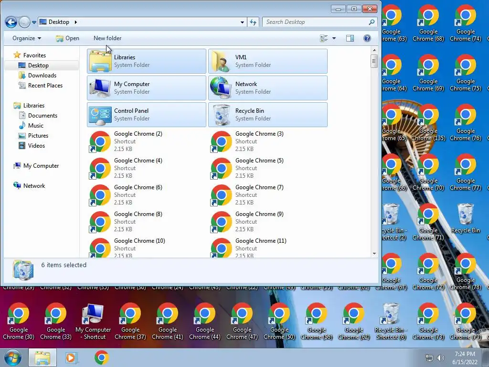Click Recycle Bin icon on desktop
Image resolution: width=489 pixels, height=367 pixels.
click(465, 218)
